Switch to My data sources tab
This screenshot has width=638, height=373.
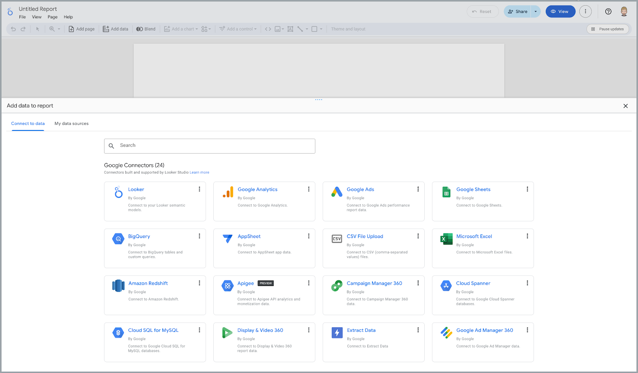(71, 124)
